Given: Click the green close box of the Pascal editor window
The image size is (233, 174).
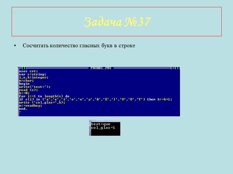Looking at the screenshot, I should 24,68.
